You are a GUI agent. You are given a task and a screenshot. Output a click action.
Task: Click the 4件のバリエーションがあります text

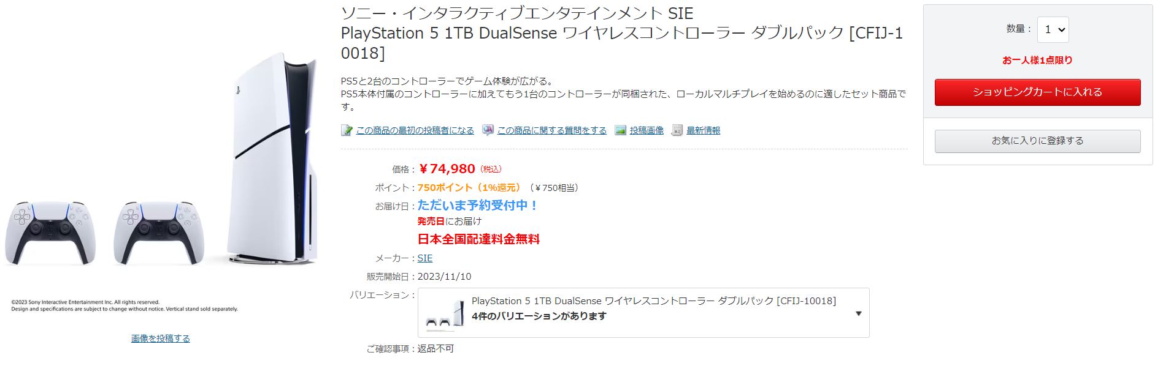coord(539,316)
